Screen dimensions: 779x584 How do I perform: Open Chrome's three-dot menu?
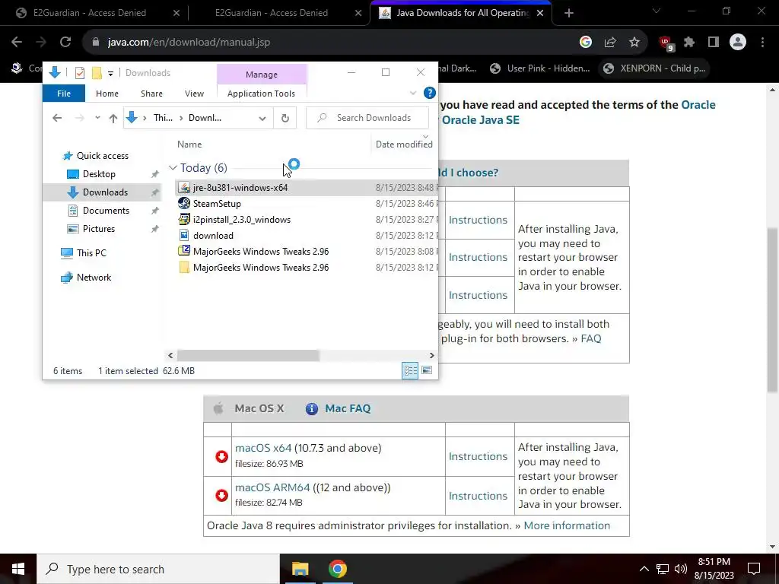coord(762,43)
